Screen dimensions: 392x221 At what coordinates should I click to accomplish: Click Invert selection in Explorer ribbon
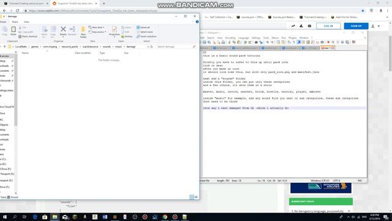click(146, 36)
